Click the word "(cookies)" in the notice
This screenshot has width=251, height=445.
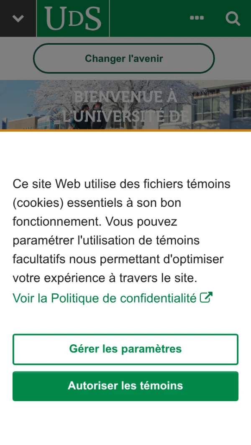click(38, 203)
